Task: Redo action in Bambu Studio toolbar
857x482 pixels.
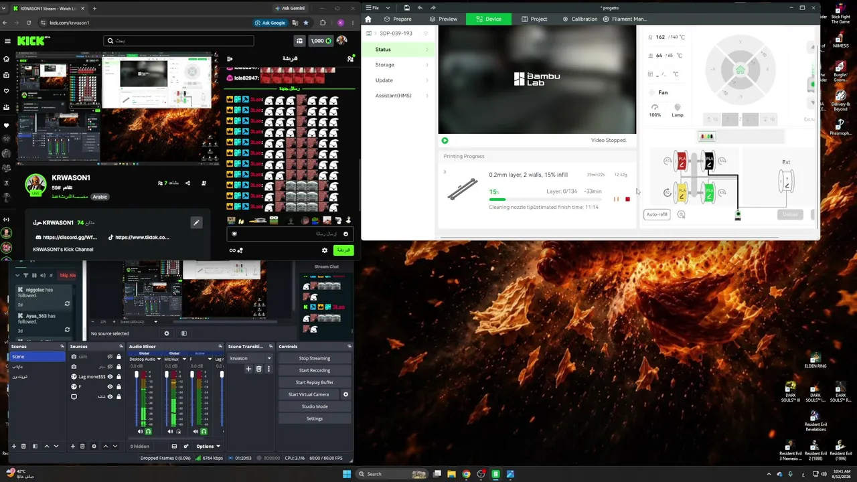Action: pyautogui.click(x=433, y=8)
